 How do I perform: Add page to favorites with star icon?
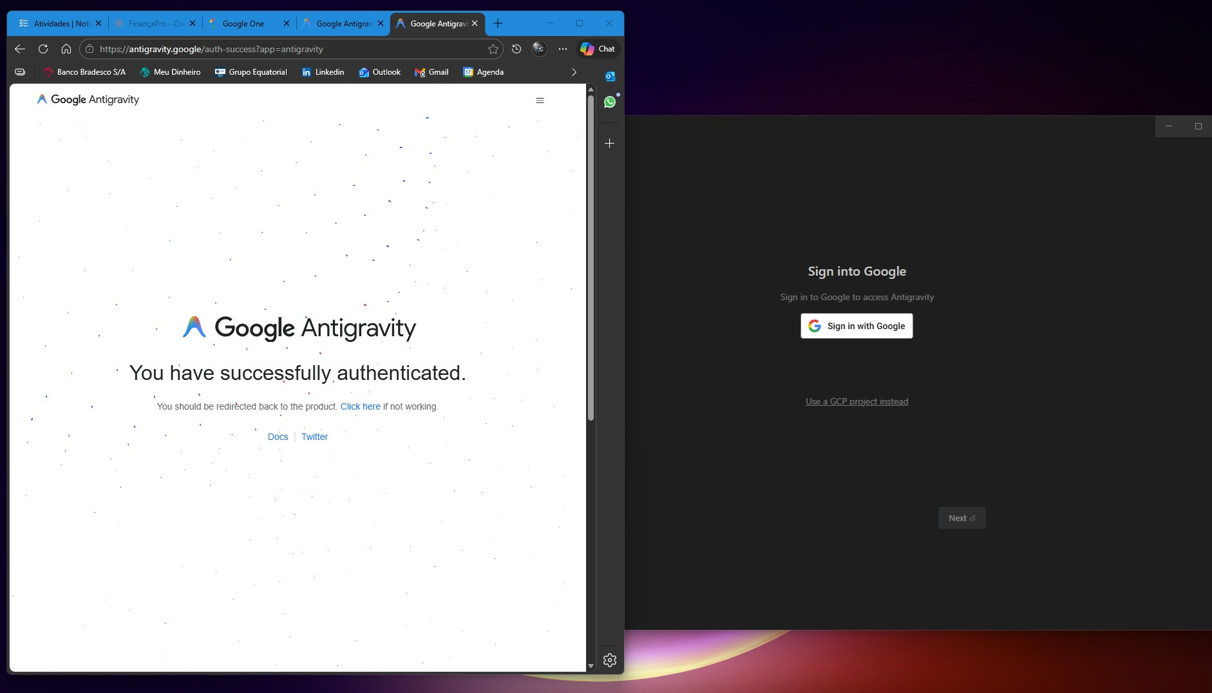pyautogui.click(x=493, y=49)
